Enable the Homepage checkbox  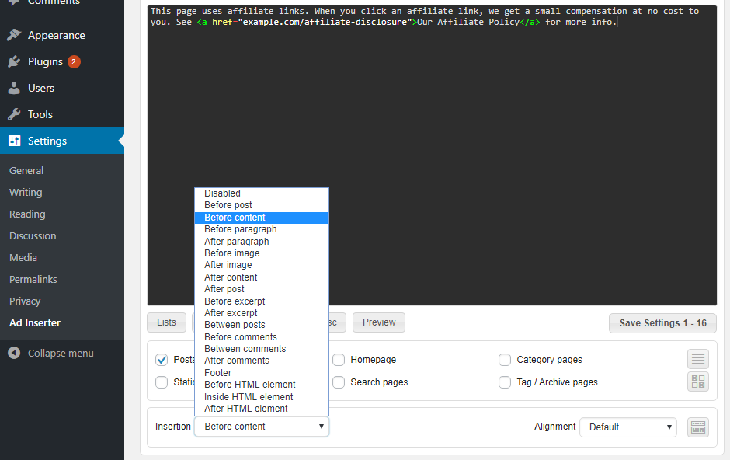pyautogui.click(x=339, y=360)
